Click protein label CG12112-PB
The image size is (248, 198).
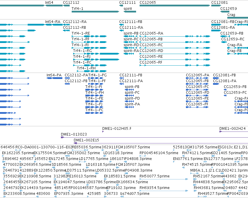point(76,81)
